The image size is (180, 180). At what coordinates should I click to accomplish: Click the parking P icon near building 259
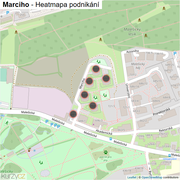(8, 13)
